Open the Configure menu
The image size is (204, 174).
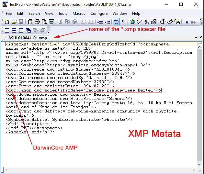point(99,14)
